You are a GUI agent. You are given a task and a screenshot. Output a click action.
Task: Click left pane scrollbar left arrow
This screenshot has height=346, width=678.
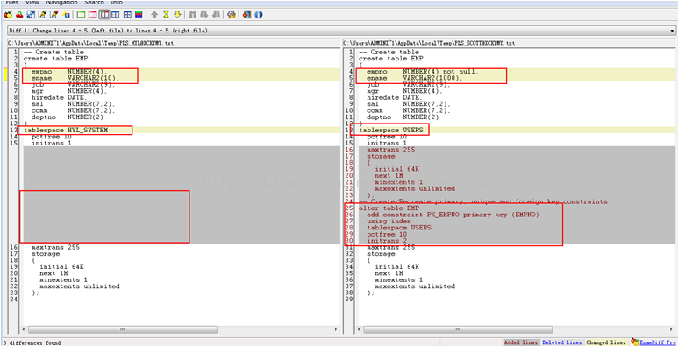point(24,329)
